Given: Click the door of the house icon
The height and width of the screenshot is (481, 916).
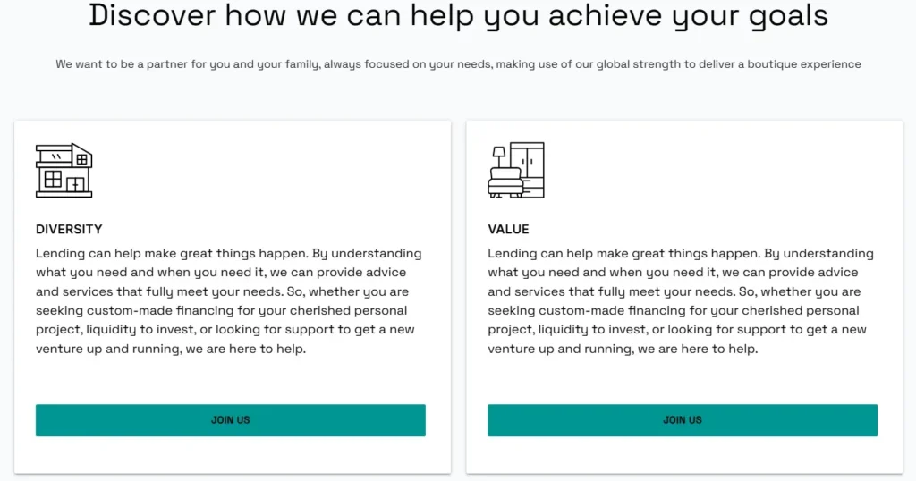Looking at the screenshot, I should [x=76, y=185].
